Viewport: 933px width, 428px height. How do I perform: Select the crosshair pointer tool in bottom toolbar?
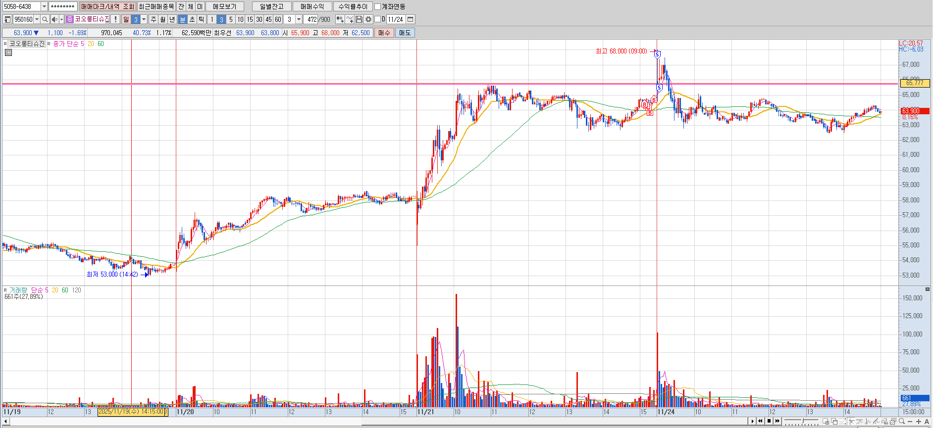click(851, 421)
